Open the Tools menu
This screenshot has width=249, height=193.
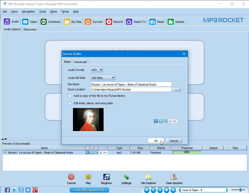tap(42, 12)
